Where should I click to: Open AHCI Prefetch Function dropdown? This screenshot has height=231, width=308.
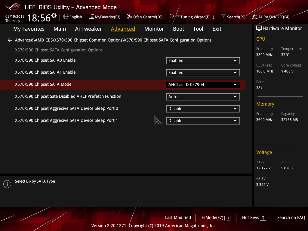[203, 97]
